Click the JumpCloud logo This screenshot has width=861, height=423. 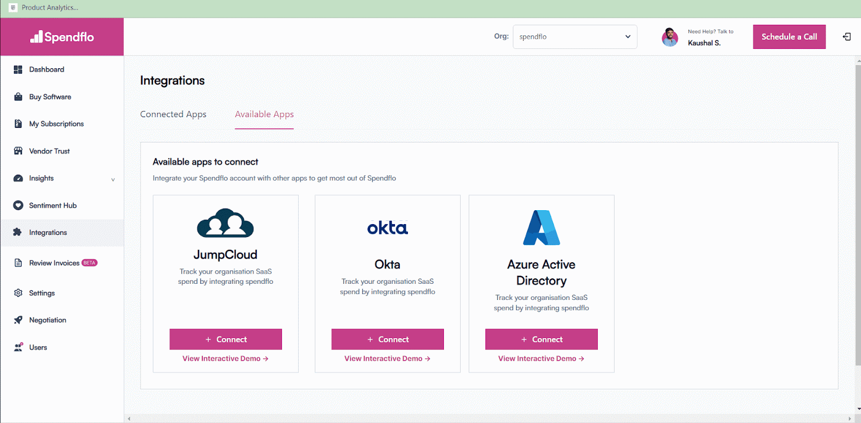click(225, 223)
